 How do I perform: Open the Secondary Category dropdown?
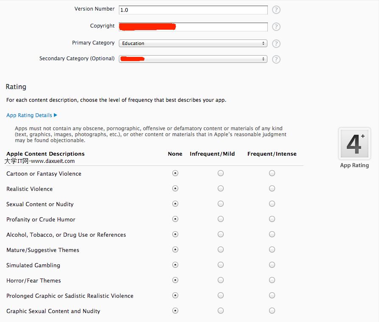point(193,59)
